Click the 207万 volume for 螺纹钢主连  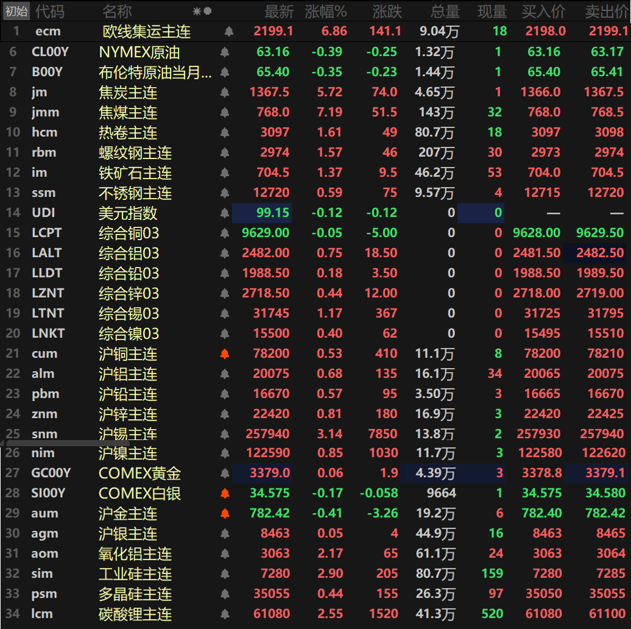(436, 152)
